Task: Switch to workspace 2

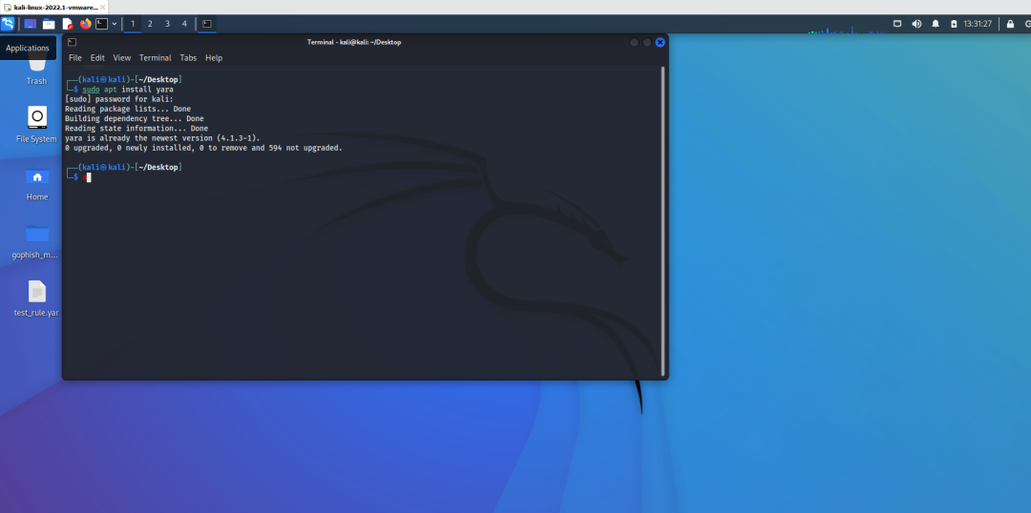Action: point(150,24)
